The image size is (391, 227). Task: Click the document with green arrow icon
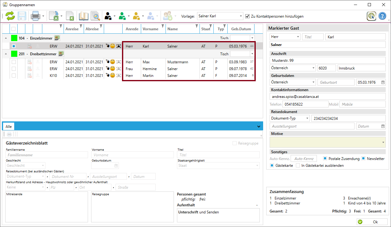70,16
